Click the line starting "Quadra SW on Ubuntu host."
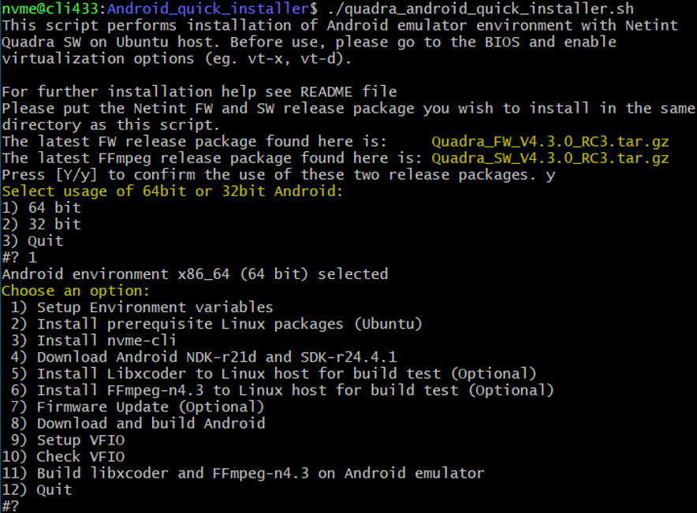 pyautogui.click(x=309, y=43)
